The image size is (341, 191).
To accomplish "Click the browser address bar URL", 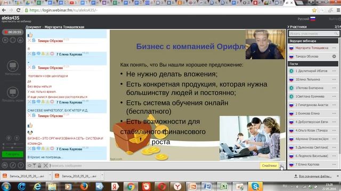I will tap(63, 10).
